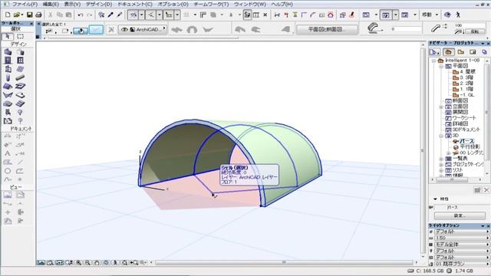Open the 移動 dropdown in toolbar

pos(430,15)
